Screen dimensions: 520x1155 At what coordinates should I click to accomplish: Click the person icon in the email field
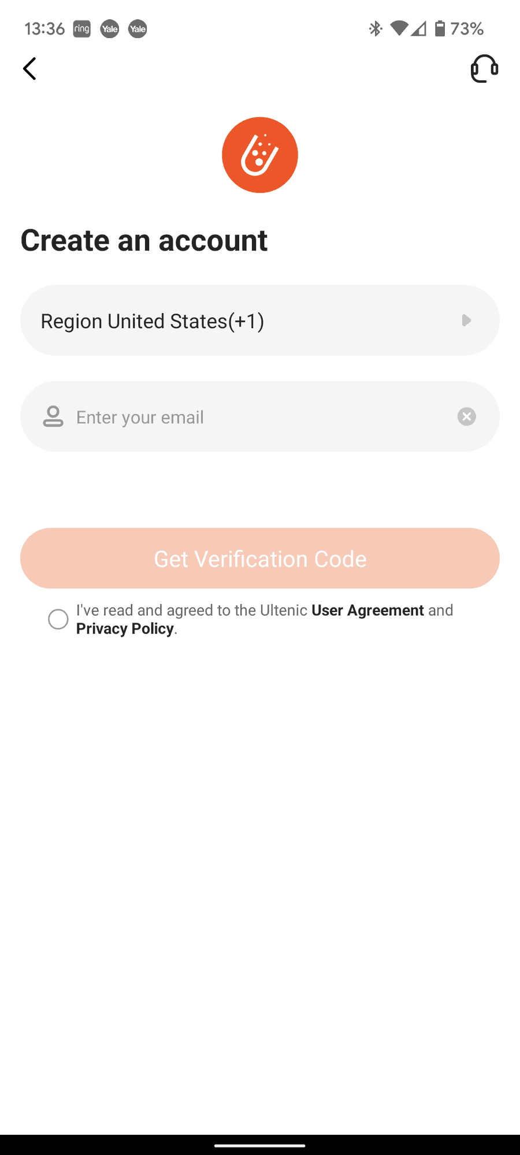point(53,416)
